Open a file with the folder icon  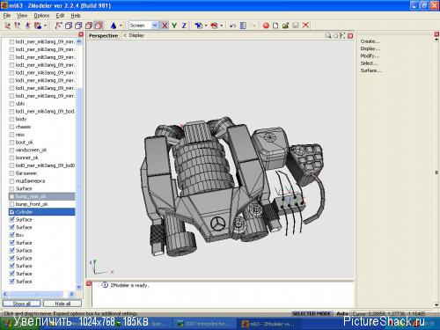click(285, 26)
